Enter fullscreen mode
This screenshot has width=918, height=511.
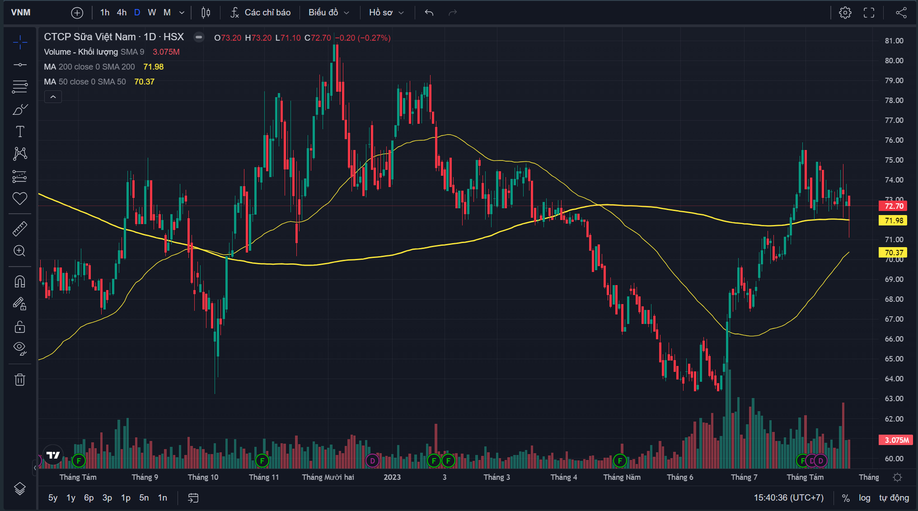(x=869, y=13)
